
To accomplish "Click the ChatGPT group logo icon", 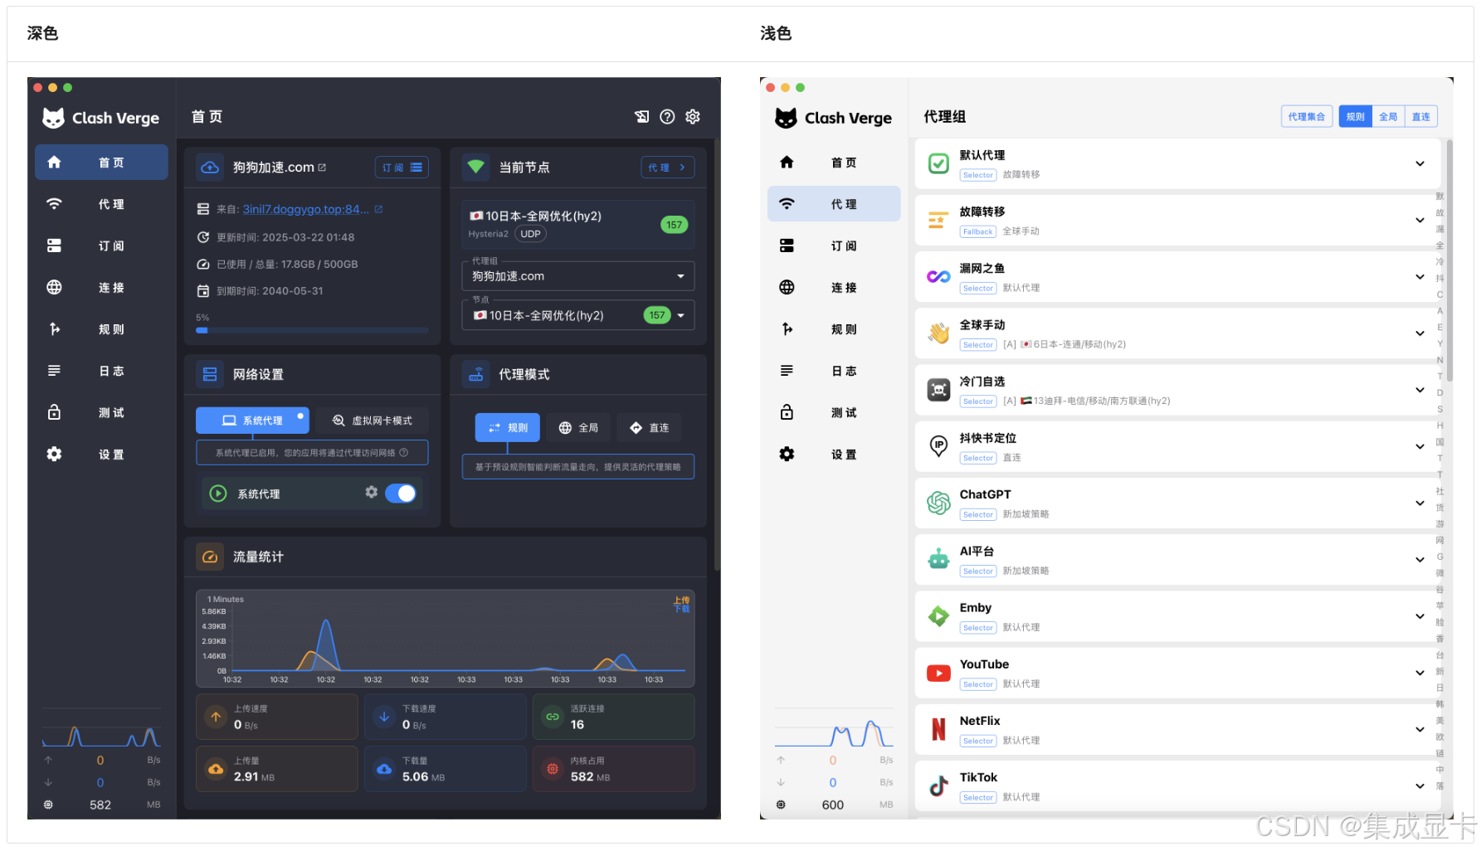I will point(938,503).
